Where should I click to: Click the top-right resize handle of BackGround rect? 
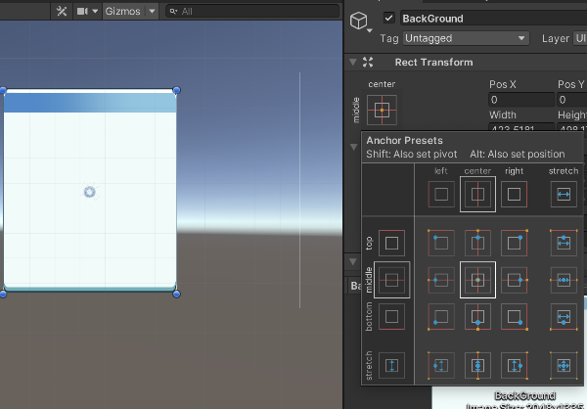pyautogui.click(x=176, y=90)
